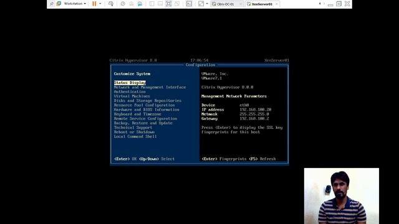The width and height of the screenshot is (399, 224).
Task: Select Backup, Restore and Update
Action: pyautogui.click(x=143, y=123)
